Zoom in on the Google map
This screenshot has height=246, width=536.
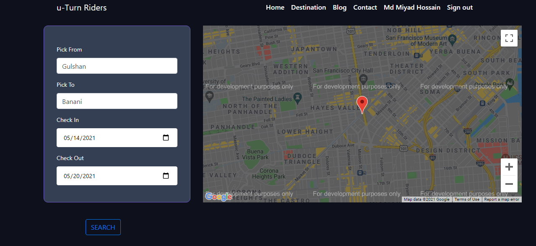(509, 166)
